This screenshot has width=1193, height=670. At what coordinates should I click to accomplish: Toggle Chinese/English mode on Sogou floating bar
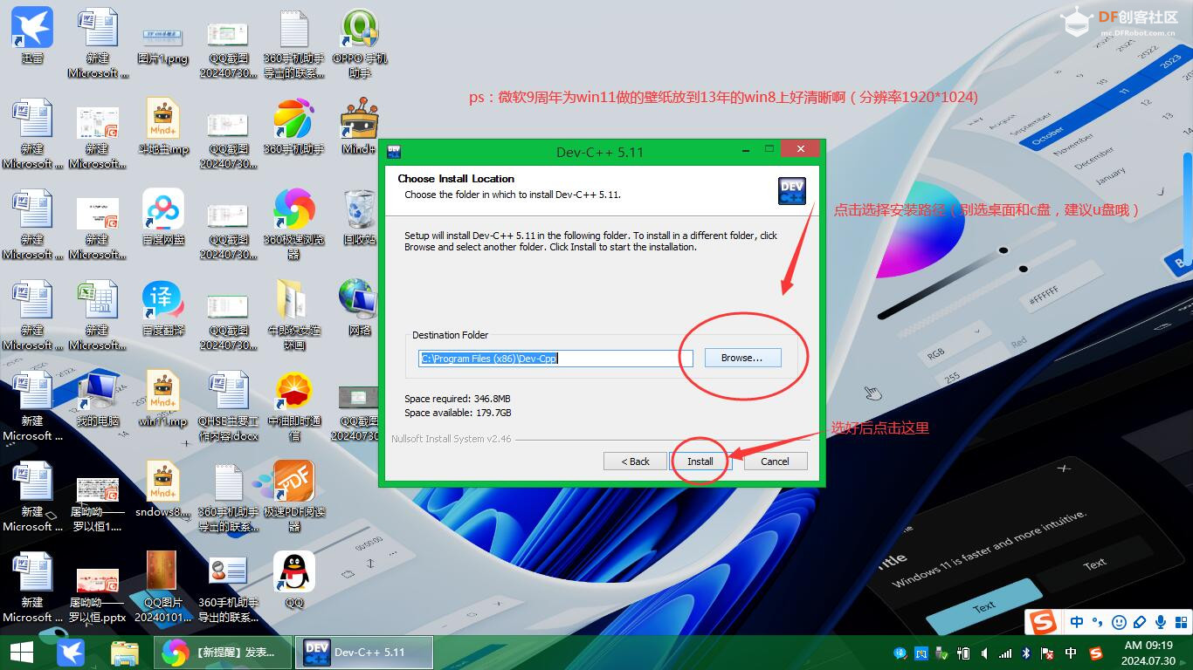(x=1077, y=622)
